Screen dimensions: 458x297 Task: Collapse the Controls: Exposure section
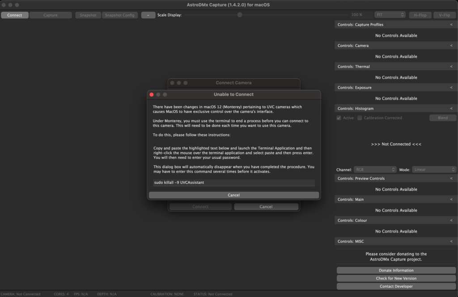451,88
